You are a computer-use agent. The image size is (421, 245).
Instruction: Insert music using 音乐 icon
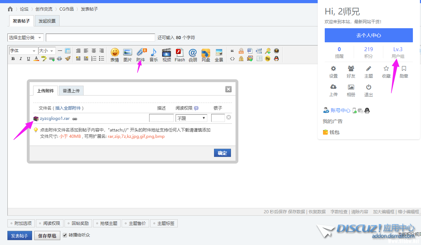[x=153, y=55]
